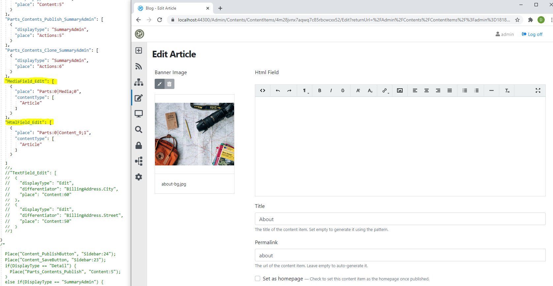Viewport: 553px width, 286px height.
Task: Open Security lock sidebar item
Action: [139, 145]
